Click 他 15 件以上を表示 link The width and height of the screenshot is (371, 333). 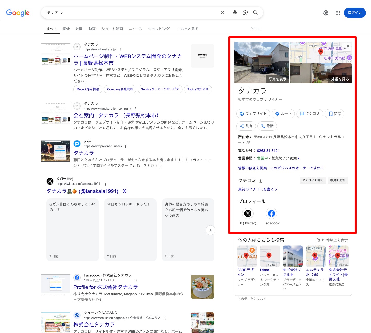(332, 240)
